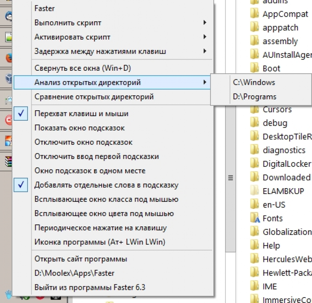The width and height of the screenshot is (312, 303).
Task: Open the Help folder icon
Action: [x=255, y=245]
